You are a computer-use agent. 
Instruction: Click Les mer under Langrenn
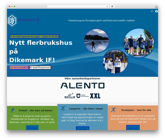click(x=82, y=128)
